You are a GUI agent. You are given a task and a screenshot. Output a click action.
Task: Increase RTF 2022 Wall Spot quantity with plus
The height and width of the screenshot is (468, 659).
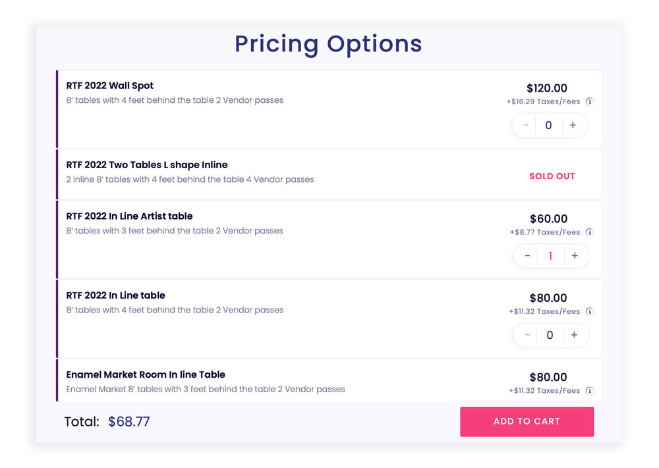click(x=573, y=125)
